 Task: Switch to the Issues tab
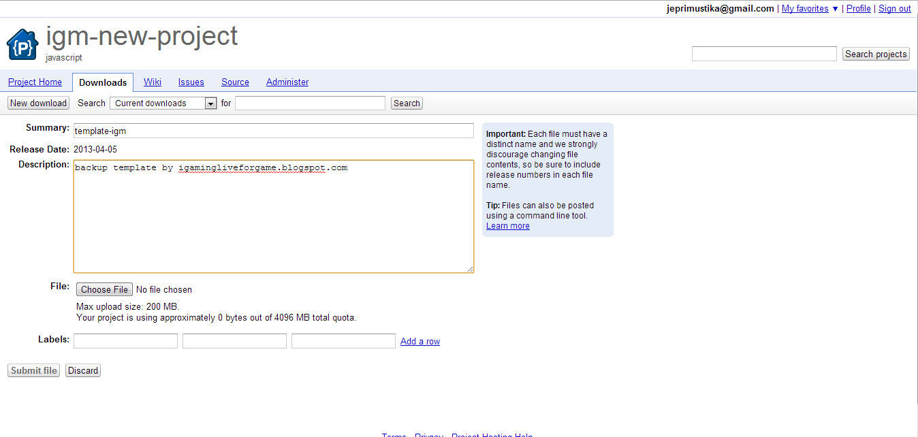click(x=191, y=82)
